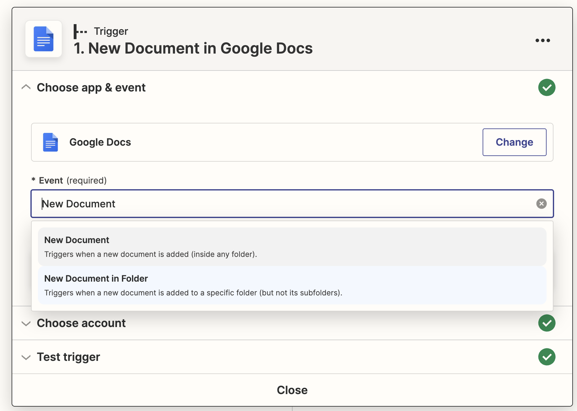Select the New Document in Folder option
Viewport: 577px width, 411px height.
(292, 285)
